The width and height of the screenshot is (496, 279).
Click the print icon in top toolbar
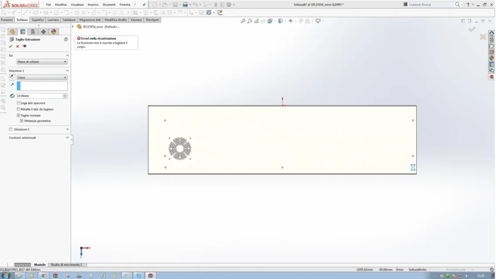coord(185,5)
